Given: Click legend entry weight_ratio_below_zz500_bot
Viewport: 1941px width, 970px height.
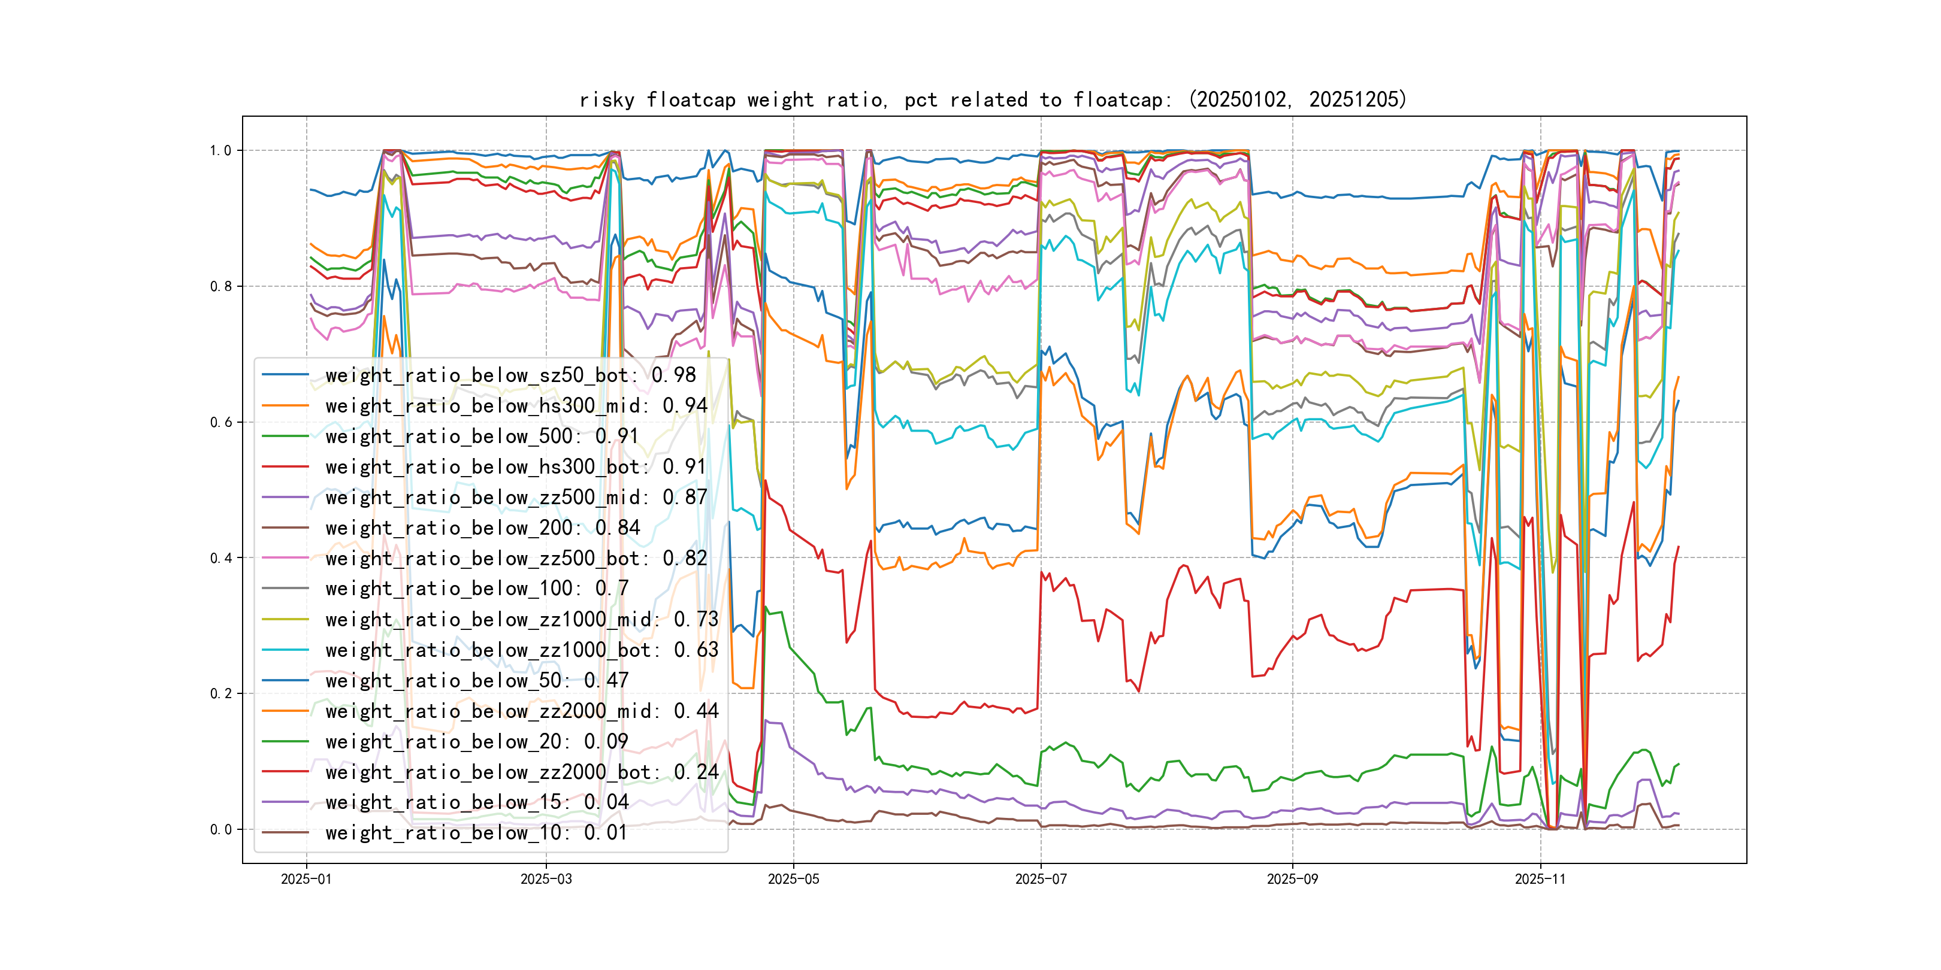Looking at the screenshot, I should point(516,558).
